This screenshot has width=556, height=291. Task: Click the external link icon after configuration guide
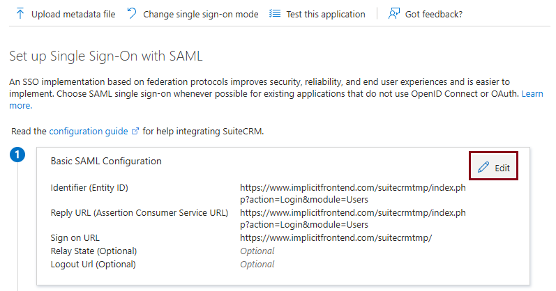point(135,131)
